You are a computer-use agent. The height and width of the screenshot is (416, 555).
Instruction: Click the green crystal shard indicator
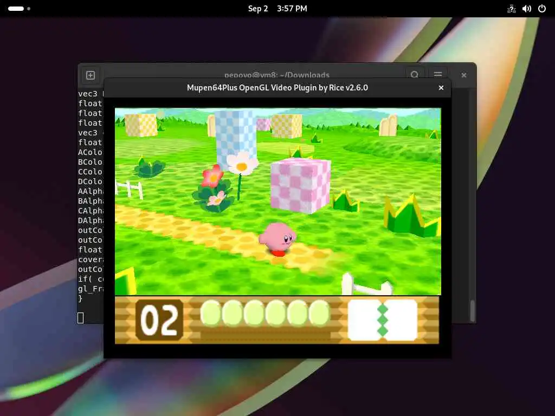(383, 320)
